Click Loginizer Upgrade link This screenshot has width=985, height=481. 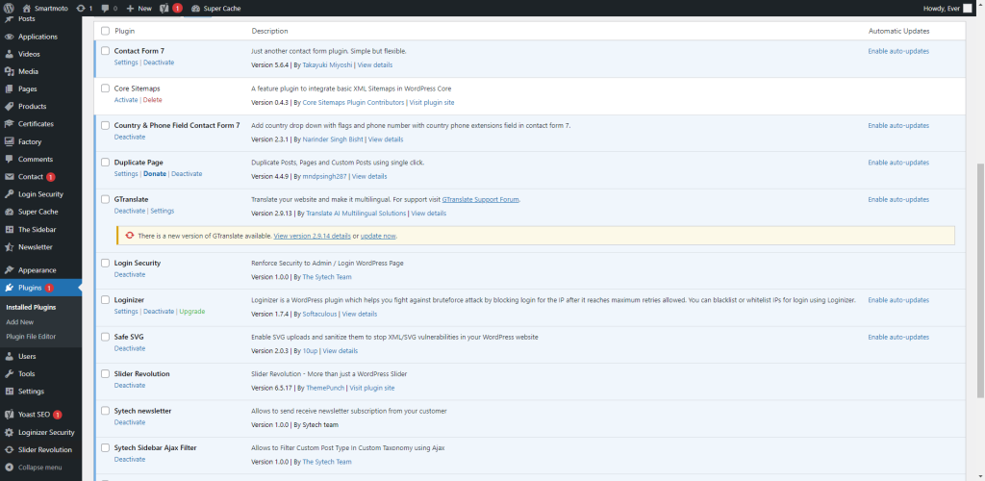pos(192,312)
